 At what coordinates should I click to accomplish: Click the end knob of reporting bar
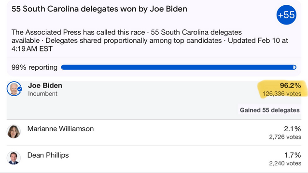coord(294,67)
